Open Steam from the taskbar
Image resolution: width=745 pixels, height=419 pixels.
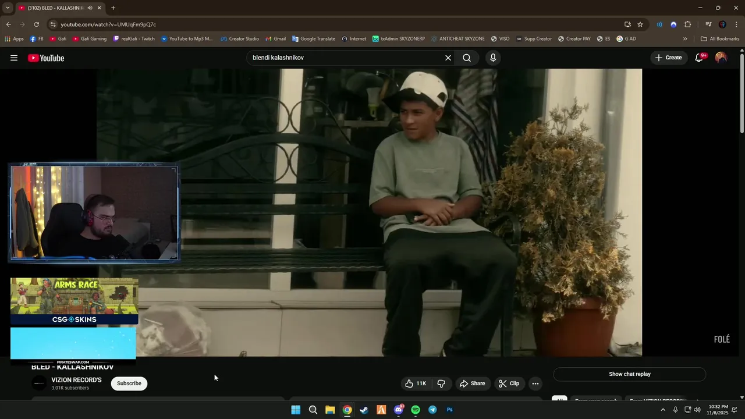(x=364, y=410)
